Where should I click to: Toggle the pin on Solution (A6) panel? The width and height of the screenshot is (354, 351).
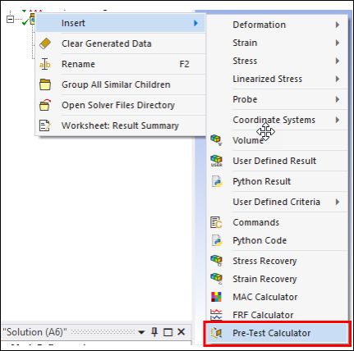click(x=154, y=332)
